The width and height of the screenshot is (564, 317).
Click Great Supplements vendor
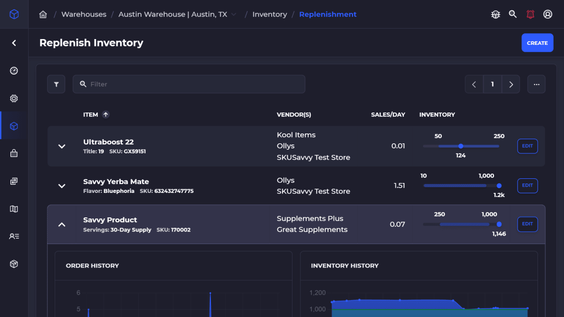pyautogui.click(x=312, y=230)
